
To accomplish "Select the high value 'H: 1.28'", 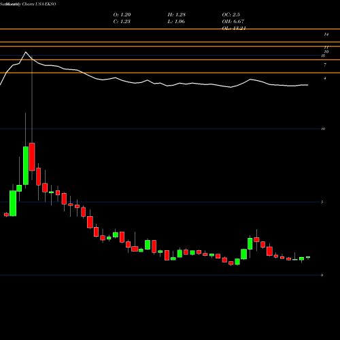I will pyautogui.click(x=177, y=15).
